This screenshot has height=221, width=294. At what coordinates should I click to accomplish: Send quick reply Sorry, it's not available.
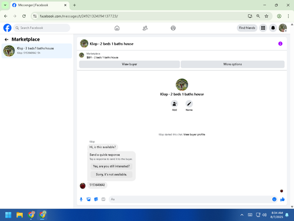[x=111, y=174]
